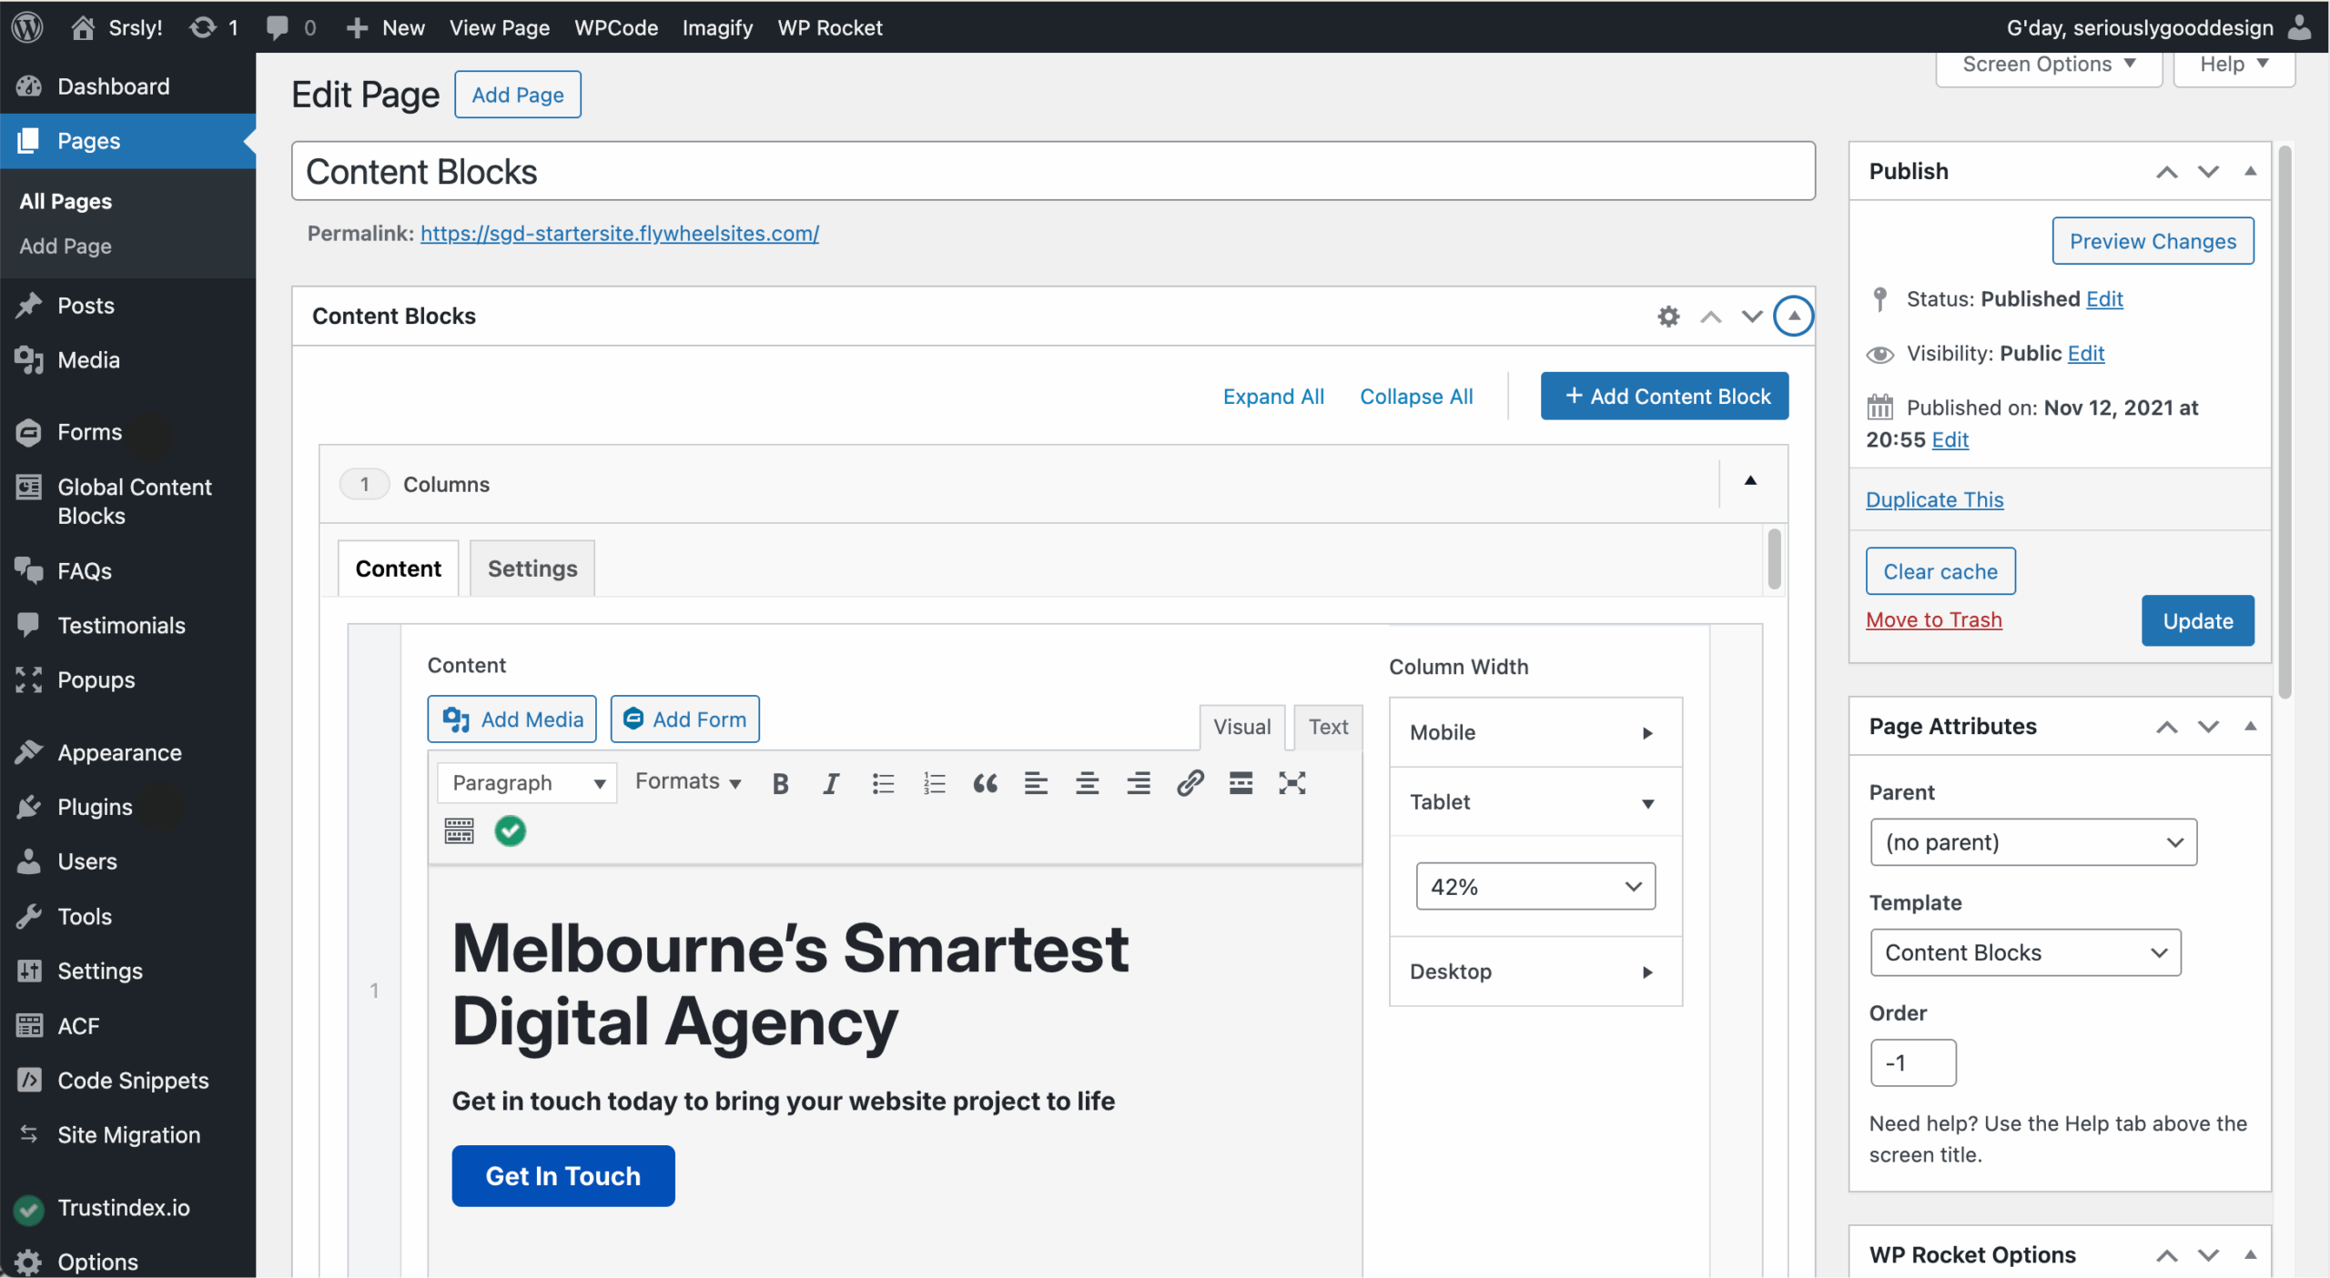The width and height of the screenshot is (2330, 1278).
Task: Click the insert link icon
Action: tap(1190, 783)
